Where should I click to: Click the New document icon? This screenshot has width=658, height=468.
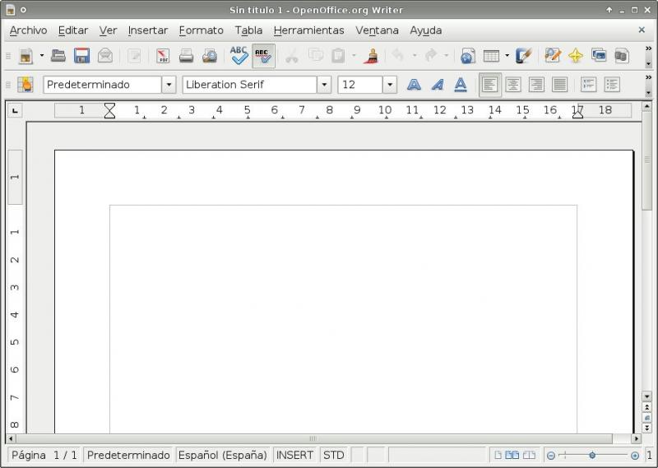[26, 56]
